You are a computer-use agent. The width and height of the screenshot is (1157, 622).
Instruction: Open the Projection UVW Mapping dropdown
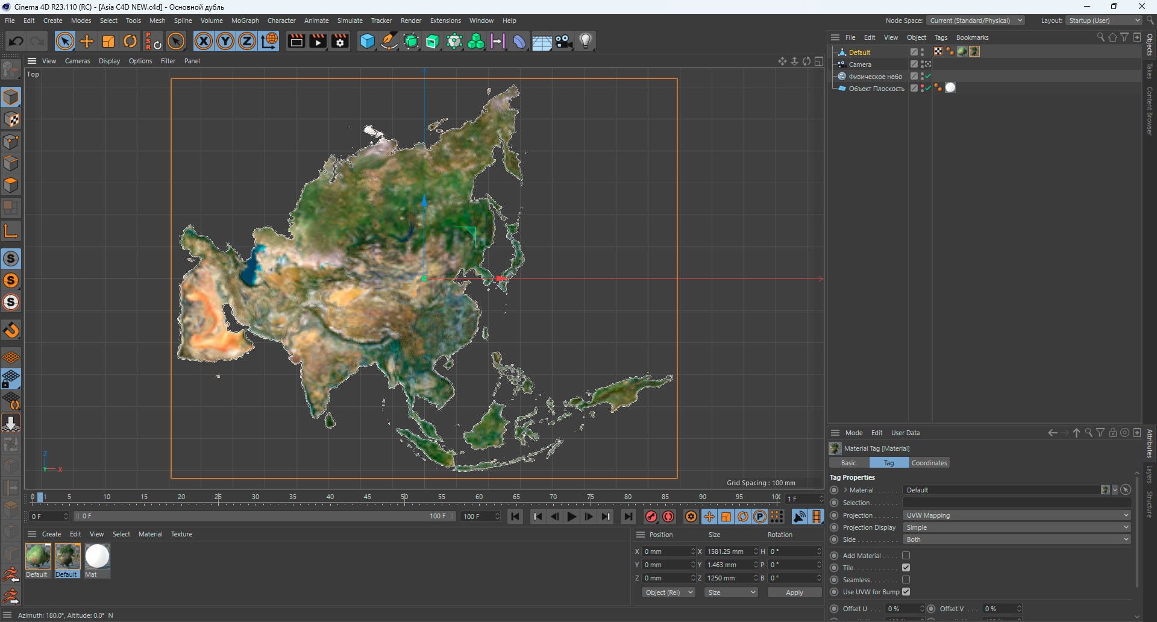pos(1017,515)
